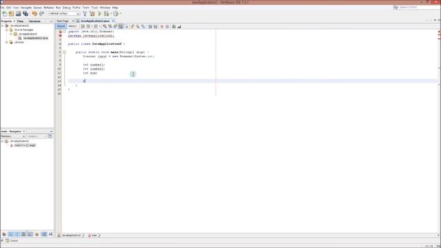Open the Source menu
The height and width of the screenshot is (248, 441).
coord(37,8)
